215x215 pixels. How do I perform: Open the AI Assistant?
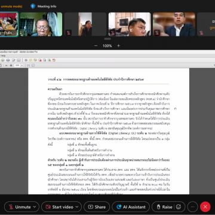131,207
